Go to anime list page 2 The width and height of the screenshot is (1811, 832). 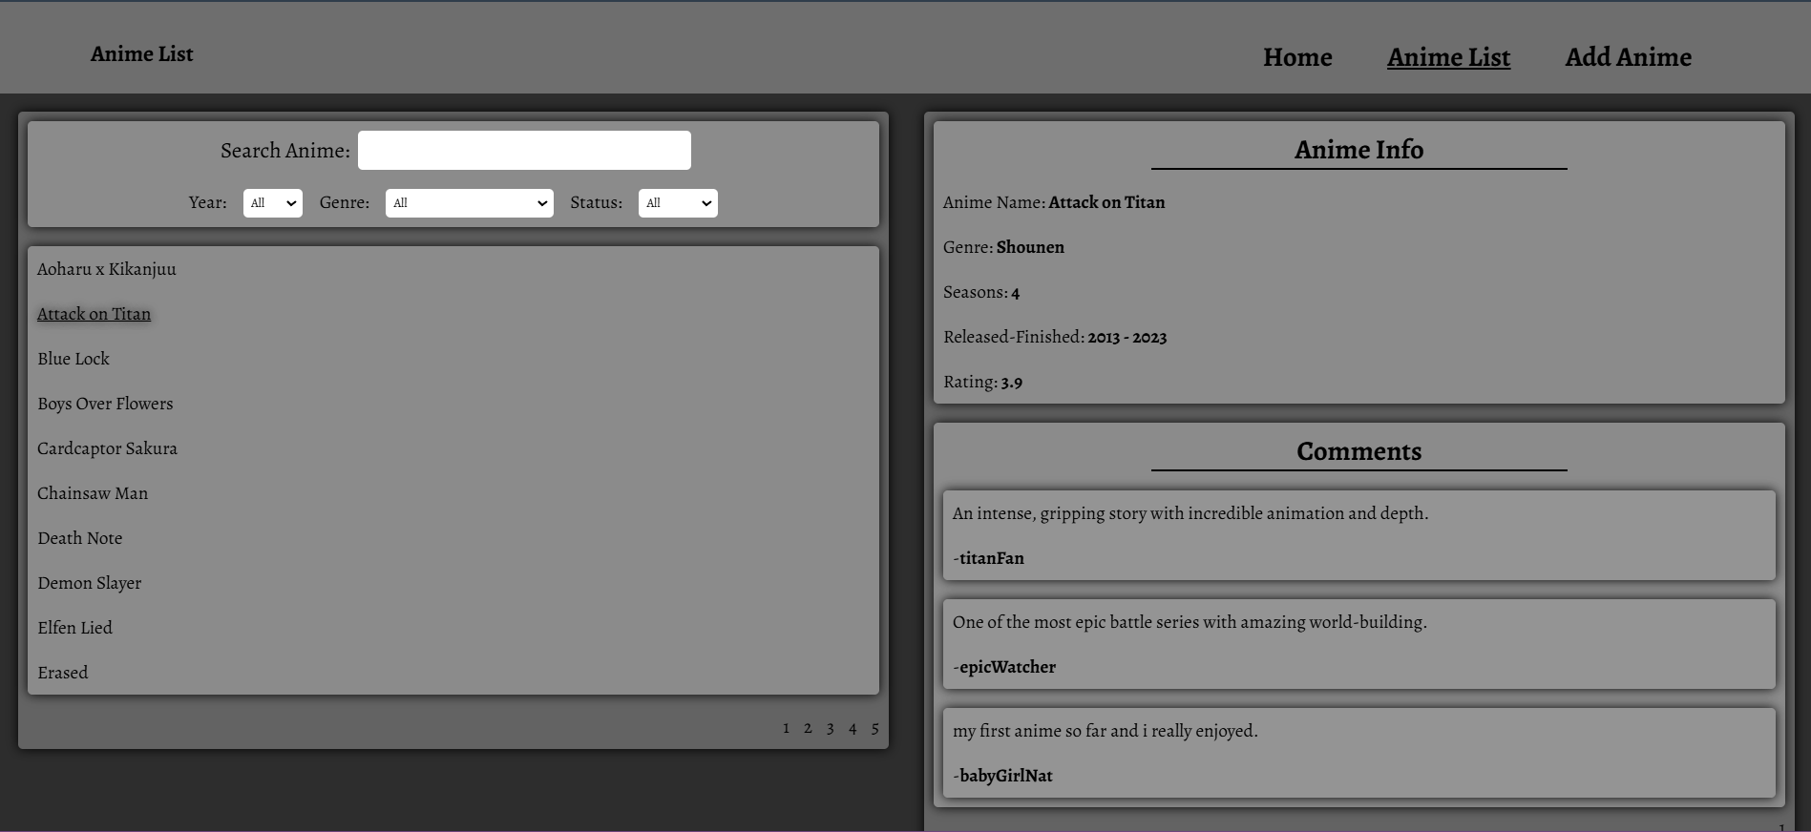[x=808, y=728]
